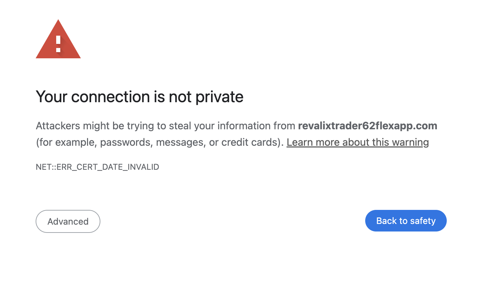Viewport: 481px width, 297px height.
Task: Click the white exclamation mark in the triangle
Action: click(x=58, y=44)
